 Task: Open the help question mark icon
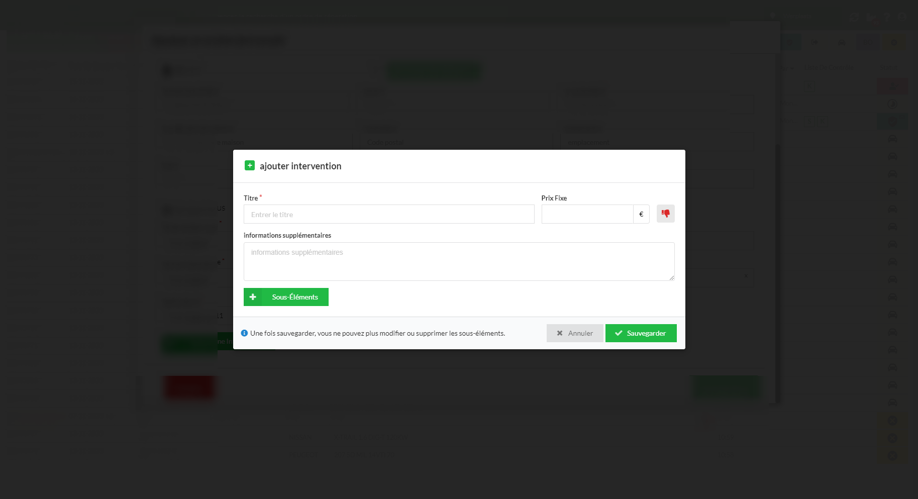coord(887,17)
